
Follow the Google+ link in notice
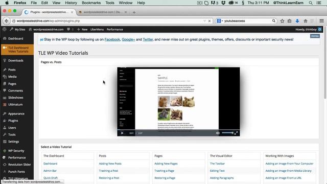tap(128, 39)
